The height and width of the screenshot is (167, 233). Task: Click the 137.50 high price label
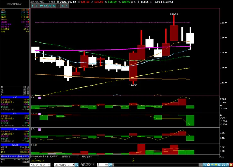pyautogui.click(x=174, y=14)
